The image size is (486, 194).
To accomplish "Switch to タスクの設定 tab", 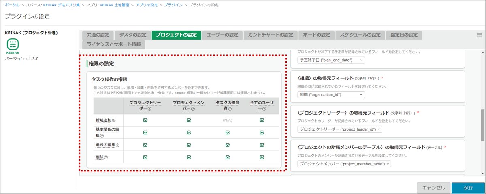I will [132, 35].
